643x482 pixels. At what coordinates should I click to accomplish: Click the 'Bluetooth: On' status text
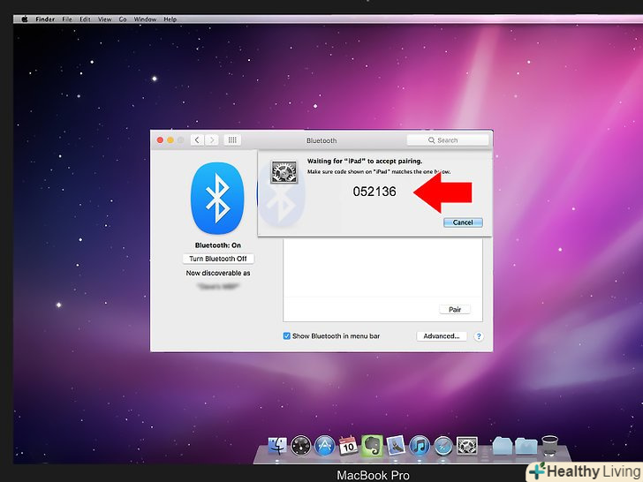(x=218, y=245)
